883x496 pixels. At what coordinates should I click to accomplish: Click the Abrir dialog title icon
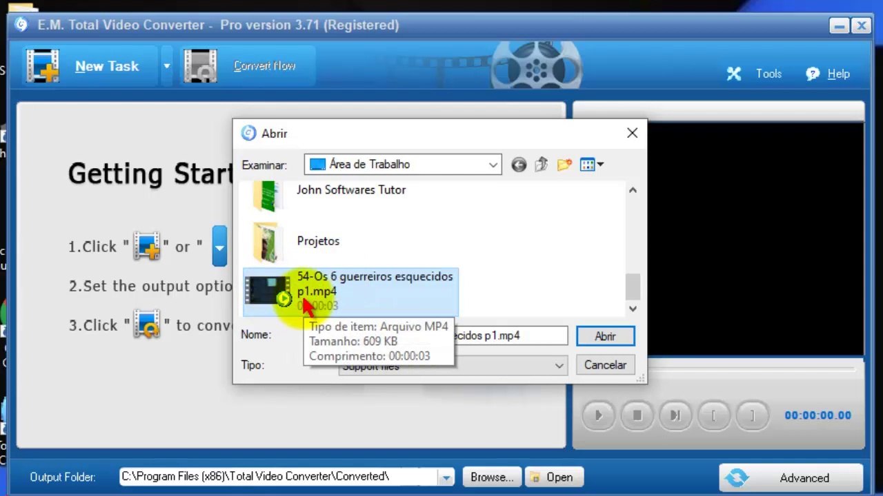[248, 133]
